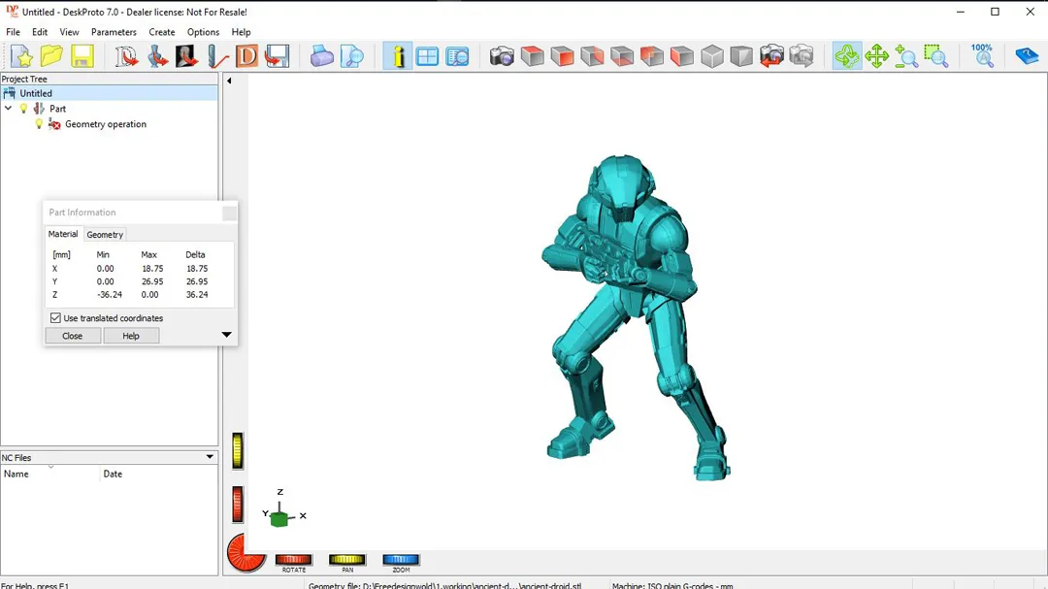The height and width of the screenshot is (589, 1048).
Task: Open a project with the folder icon
Action: pyautogui.click(x=51, y=56)
